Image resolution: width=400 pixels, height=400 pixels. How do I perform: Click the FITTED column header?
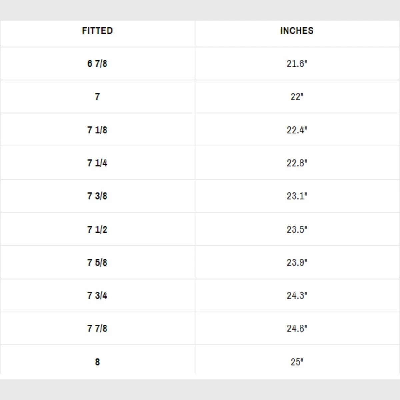click(x=97, y=31)
